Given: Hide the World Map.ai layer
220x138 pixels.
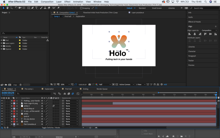Looking at the screenshot, I should 2,108.
